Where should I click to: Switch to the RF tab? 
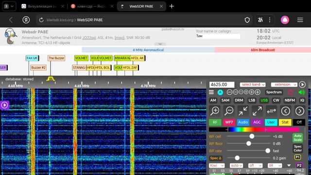(x=215, y=122)
